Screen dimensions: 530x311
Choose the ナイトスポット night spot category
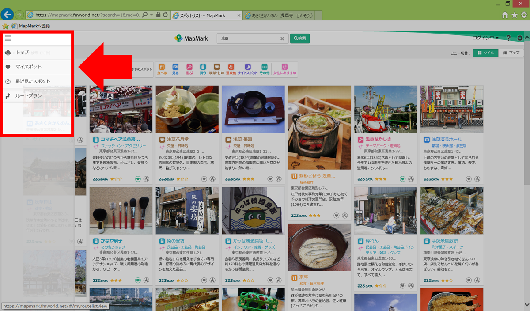(247, 69)
